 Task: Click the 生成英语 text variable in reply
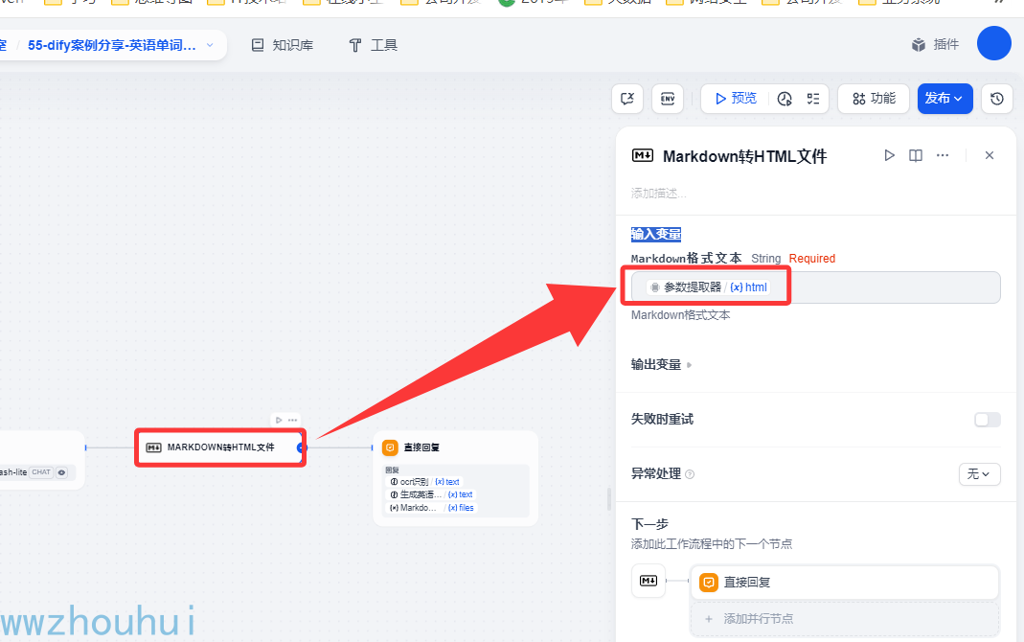click(x=431, y=494)
